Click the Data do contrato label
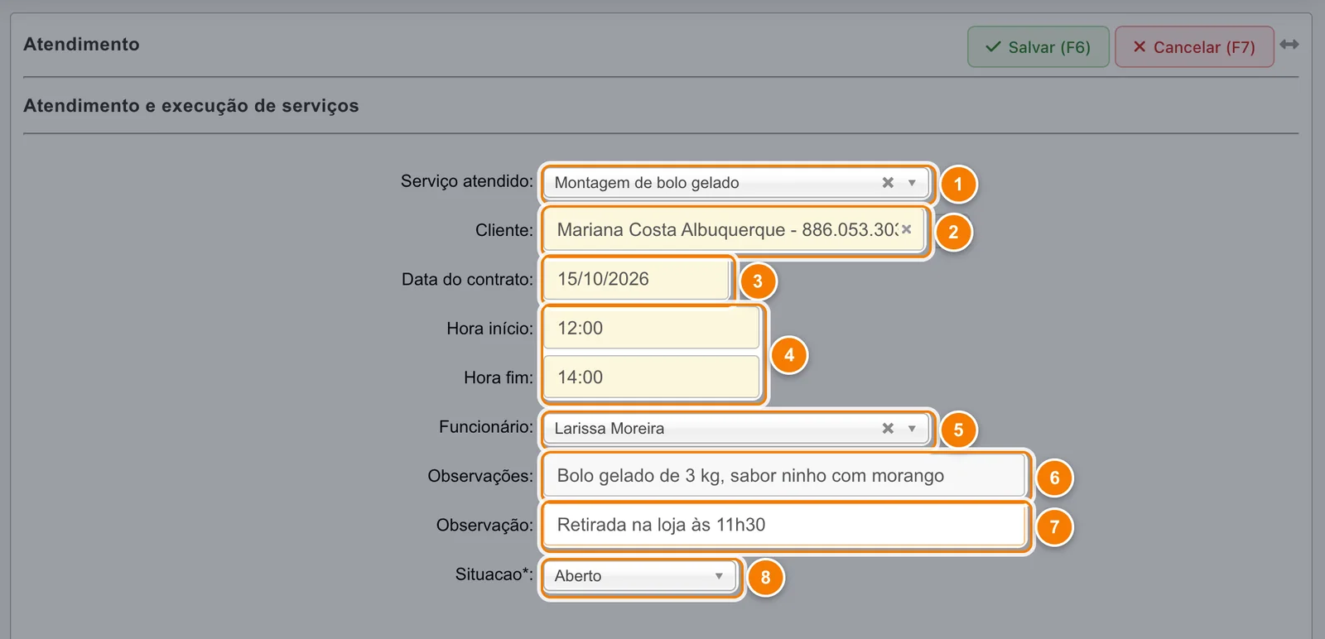Image resolution: width=1325 pixels, height=639 pixels. [x=468, y=280]
